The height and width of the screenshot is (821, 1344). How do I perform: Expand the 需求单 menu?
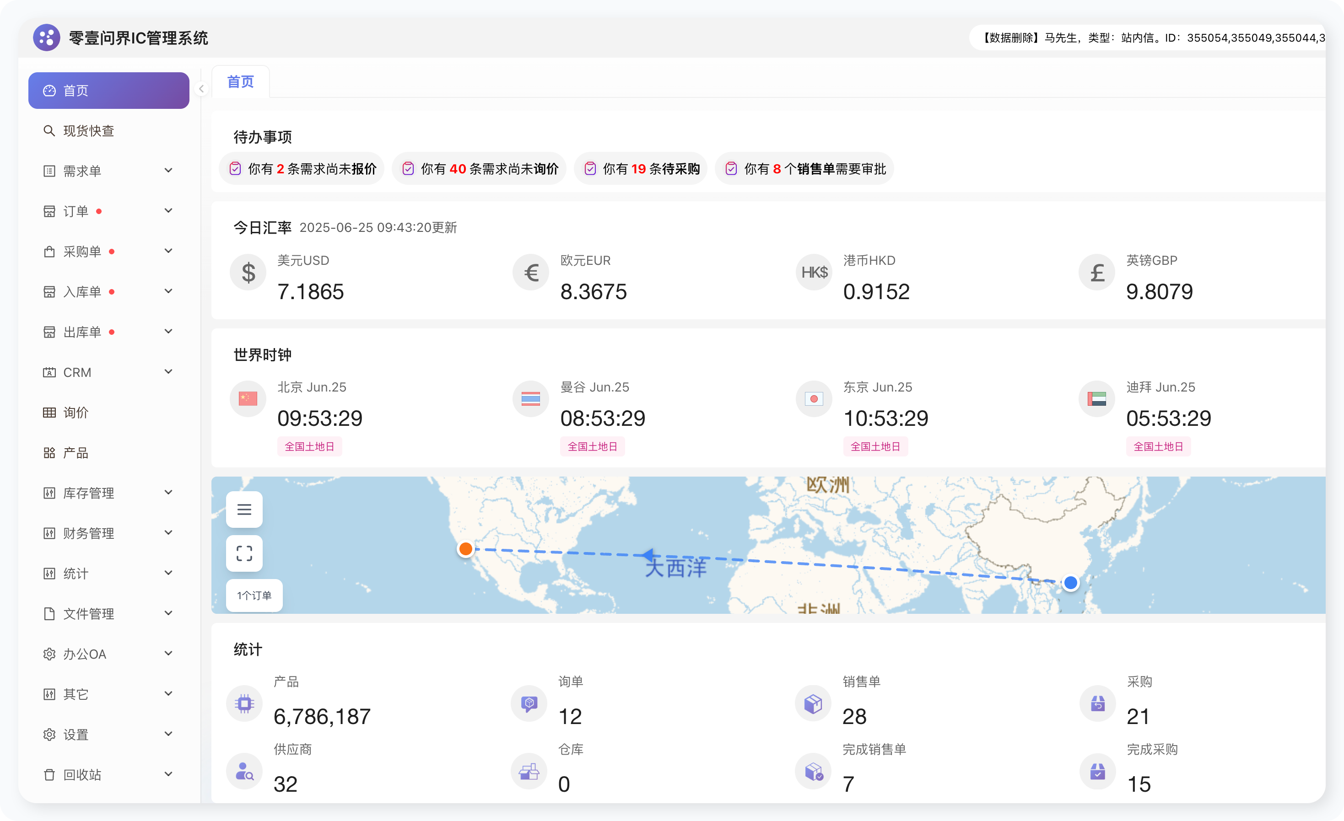coord(108,171)
